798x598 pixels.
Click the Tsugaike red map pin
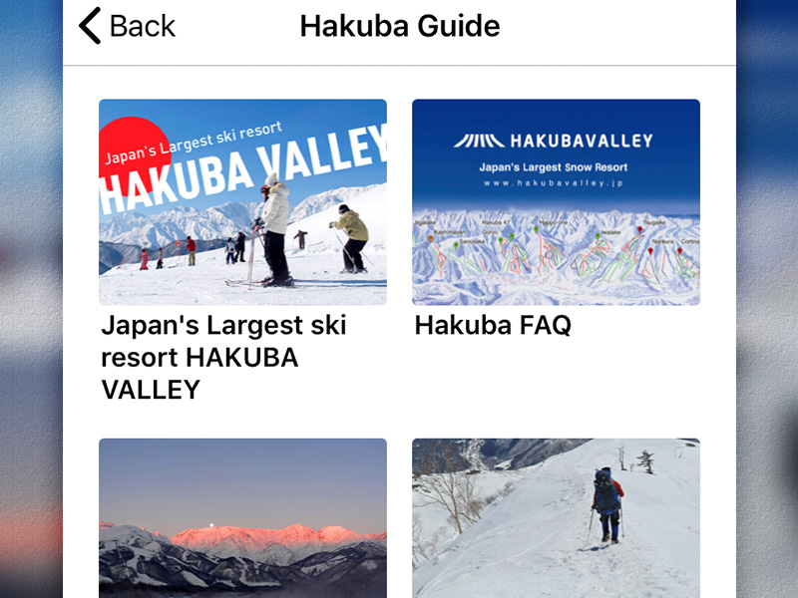[x=640, y=230]
